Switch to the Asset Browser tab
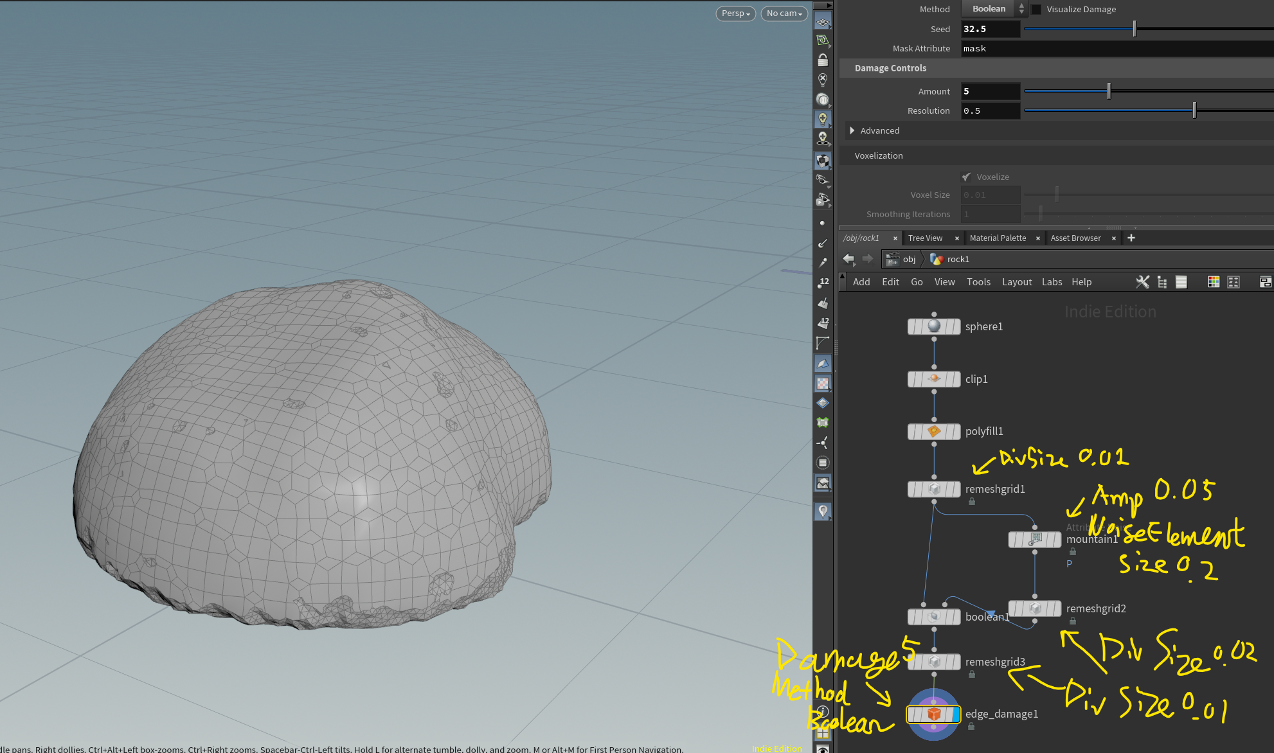The height and width of the screenshot is (753, 1274). pyautogui.click(x=1075, y=238)
